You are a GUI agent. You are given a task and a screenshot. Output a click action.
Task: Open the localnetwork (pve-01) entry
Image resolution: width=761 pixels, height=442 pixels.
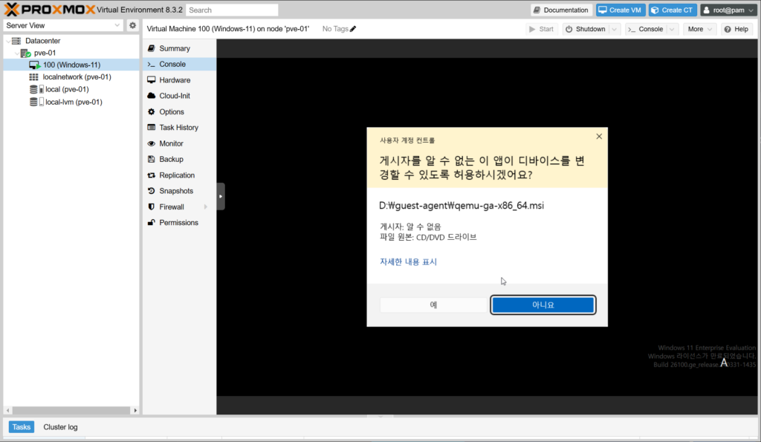[77, 77]
